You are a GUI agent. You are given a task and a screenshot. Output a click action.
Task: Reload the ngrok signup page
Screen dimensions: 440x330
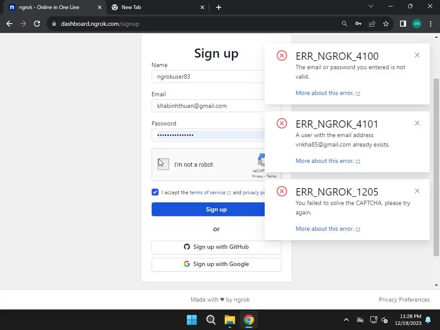pyautogui.click(x=37, y=24)
